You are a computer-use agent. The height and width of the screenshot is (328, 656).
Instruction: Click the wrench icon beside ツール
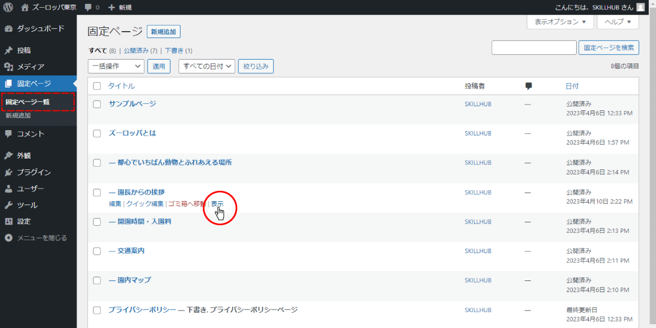click(x=8, y=205)
